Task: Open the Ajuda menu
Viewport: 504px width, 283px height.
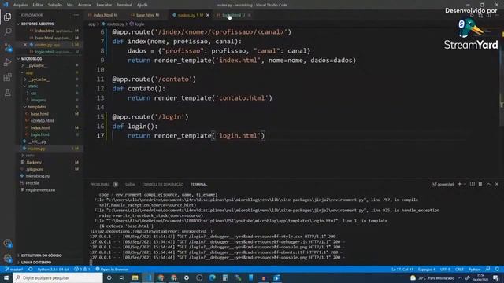Action: (142, 5)
